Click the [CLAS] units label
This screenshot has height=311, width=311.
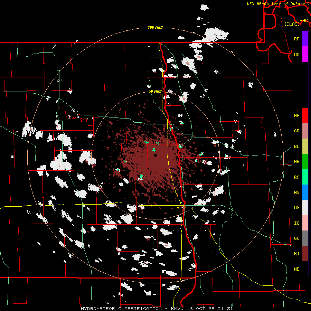coord(292,24)
